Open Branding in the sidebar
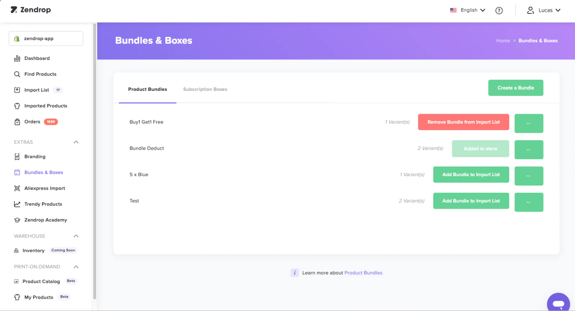 click(x=35, y=156)
